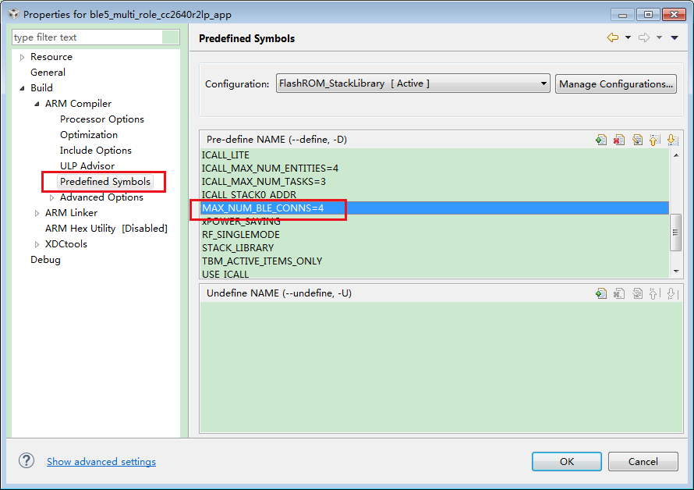Click the symbols list scrollbar thumb
694x490 pixels.
coord(675,233)
